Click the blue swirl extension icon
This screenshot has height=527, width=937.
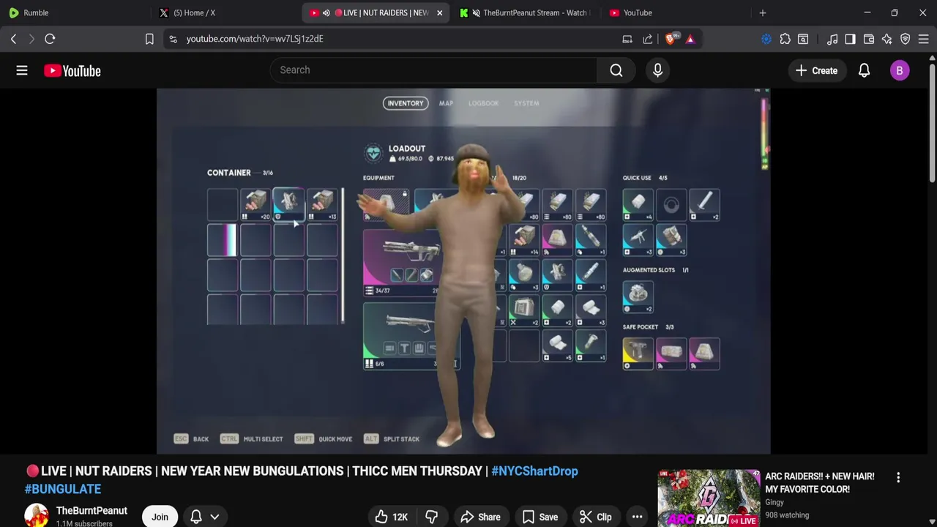pos(766,39)
